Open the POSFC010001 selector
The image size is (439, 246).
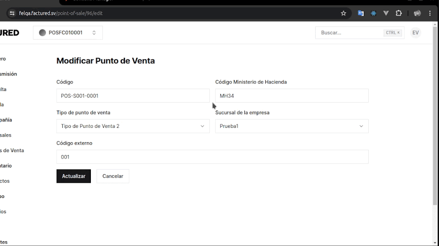tap(68, 32)
